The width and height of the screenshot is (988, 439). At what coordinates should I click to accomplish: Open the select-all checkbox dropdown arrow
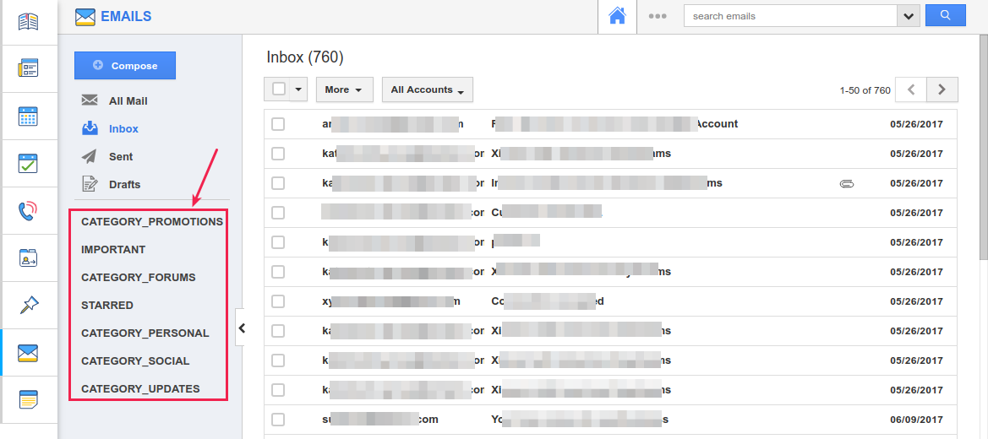(x=298, y=89)
